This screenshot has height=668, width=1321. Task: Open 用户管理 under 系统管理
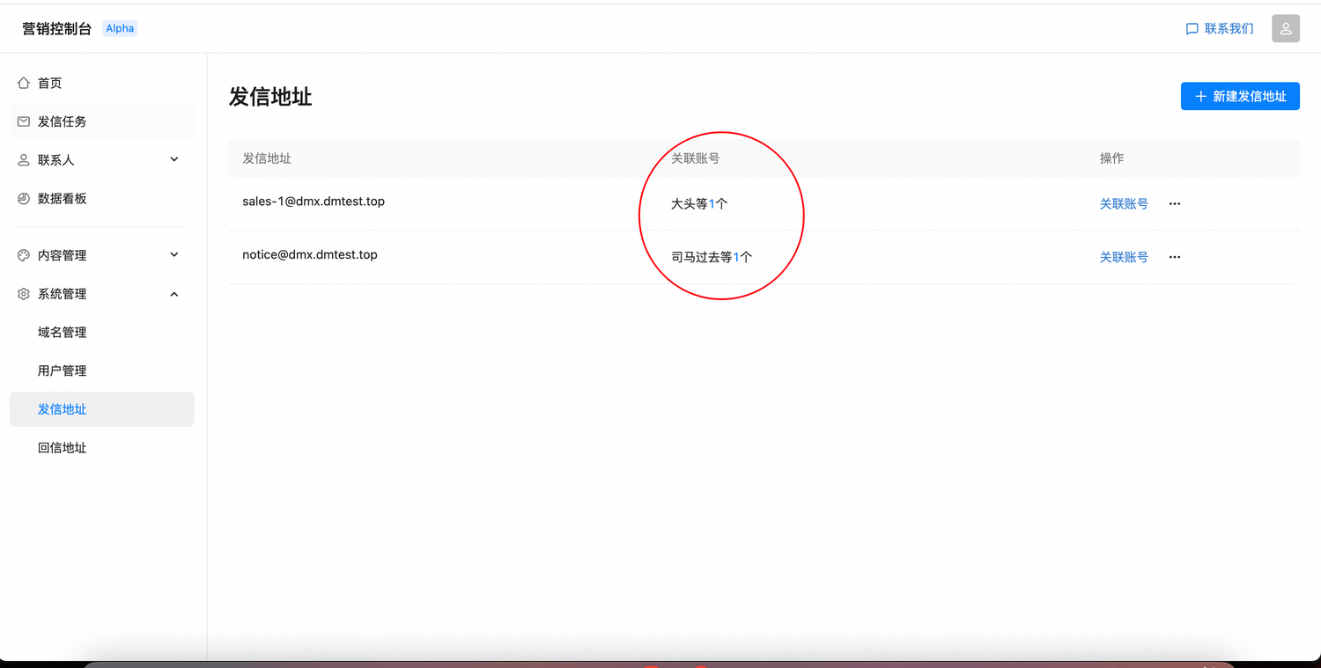pos(102,371)
